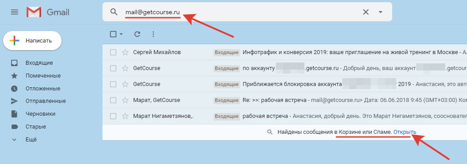Open search options dropdown arrow
Image resolution: width=467 pixels, height=164 pixels.
(x=380, y=12)
